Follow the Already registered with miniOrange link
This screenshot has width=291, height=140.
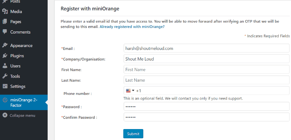(132, 27)
